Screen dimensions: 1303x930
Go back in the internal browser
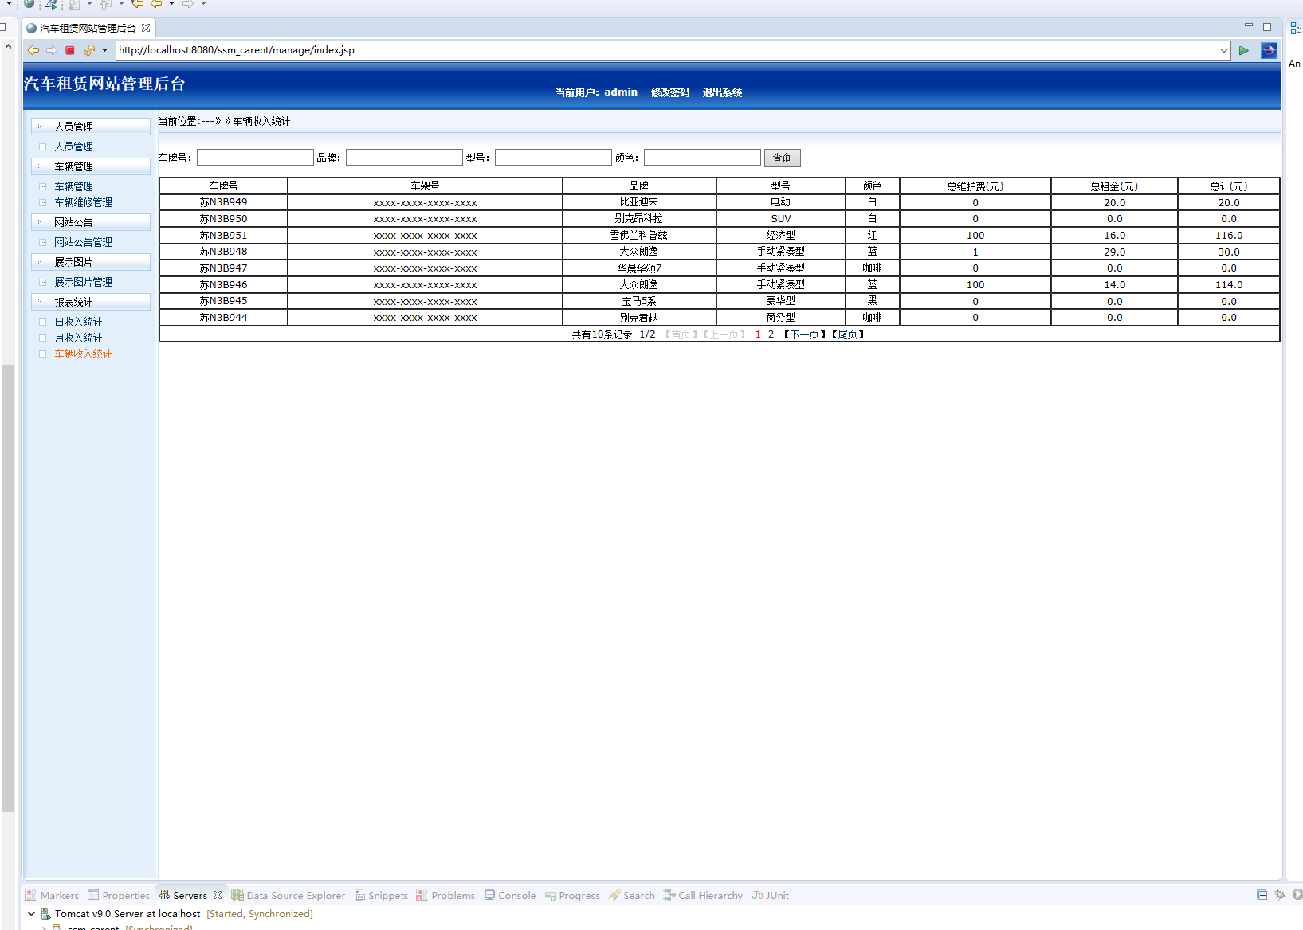(x=33, y=50)
